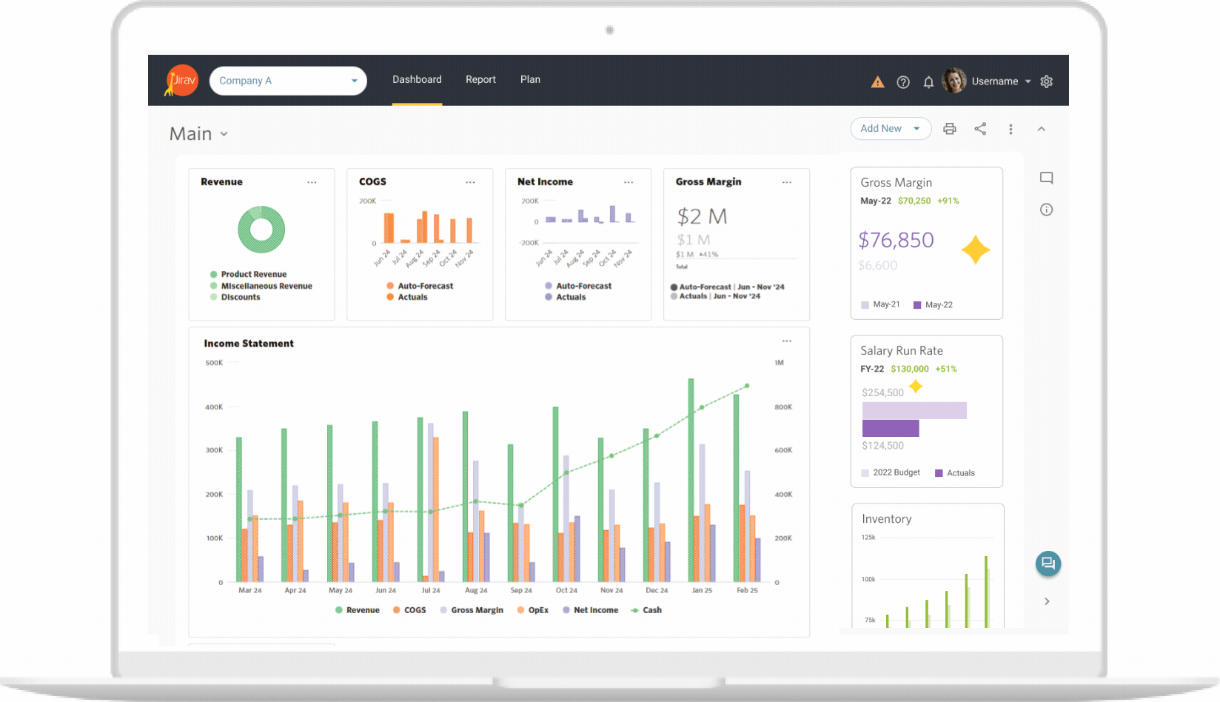Open the Income Statement card options menu
This screenshot has height=702, width=1220.
786,341
